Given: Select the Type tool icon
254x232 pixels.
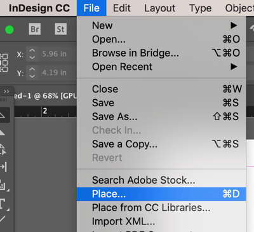Looking at the screenshot, I should (x=3, y=205).
